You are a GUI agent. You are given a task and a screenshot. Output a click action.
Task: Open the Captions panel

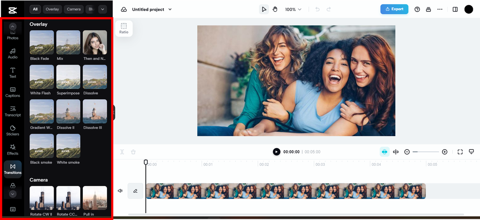click(13, 92)
